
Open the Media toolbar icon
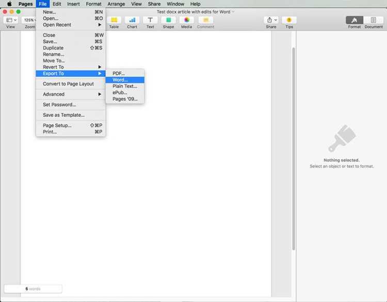click(187, 20)
